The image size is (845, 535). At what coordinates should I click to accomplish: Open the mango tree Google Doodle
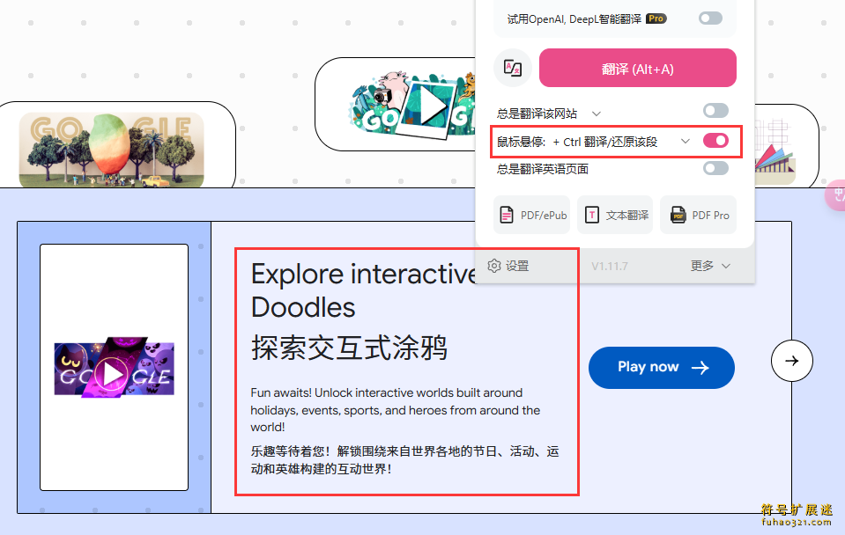[112, 150]
